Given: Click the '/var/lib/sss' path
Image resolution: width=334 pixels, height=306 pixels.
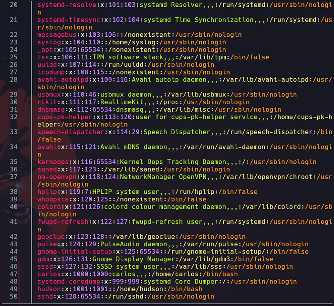Looking at the screenshot, I should coord(198,266).
